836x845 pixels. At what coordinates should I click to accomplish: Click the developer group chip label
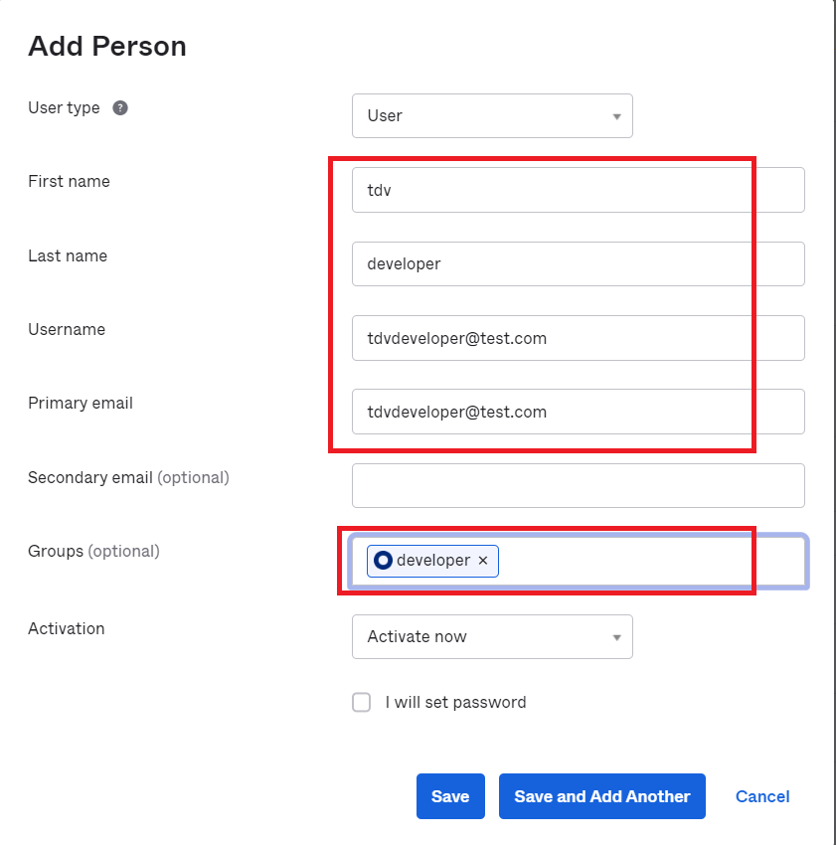[x=432, y=561]
